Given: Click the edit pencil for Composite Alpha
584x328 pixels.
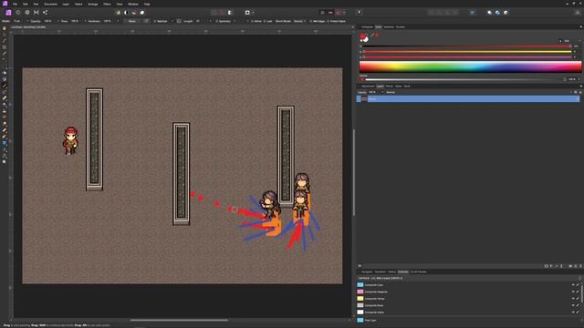Looking at the screenshot, I should (578, 313).
